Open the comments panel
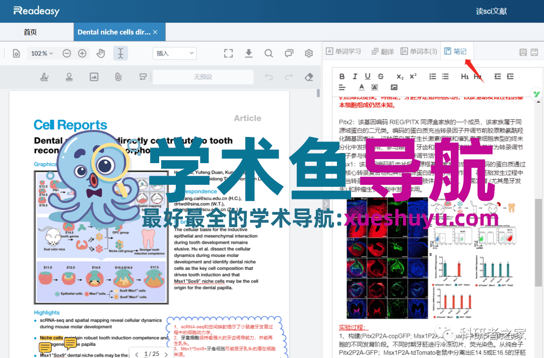Viewport: 544px width, 358px height. [288, 53]
